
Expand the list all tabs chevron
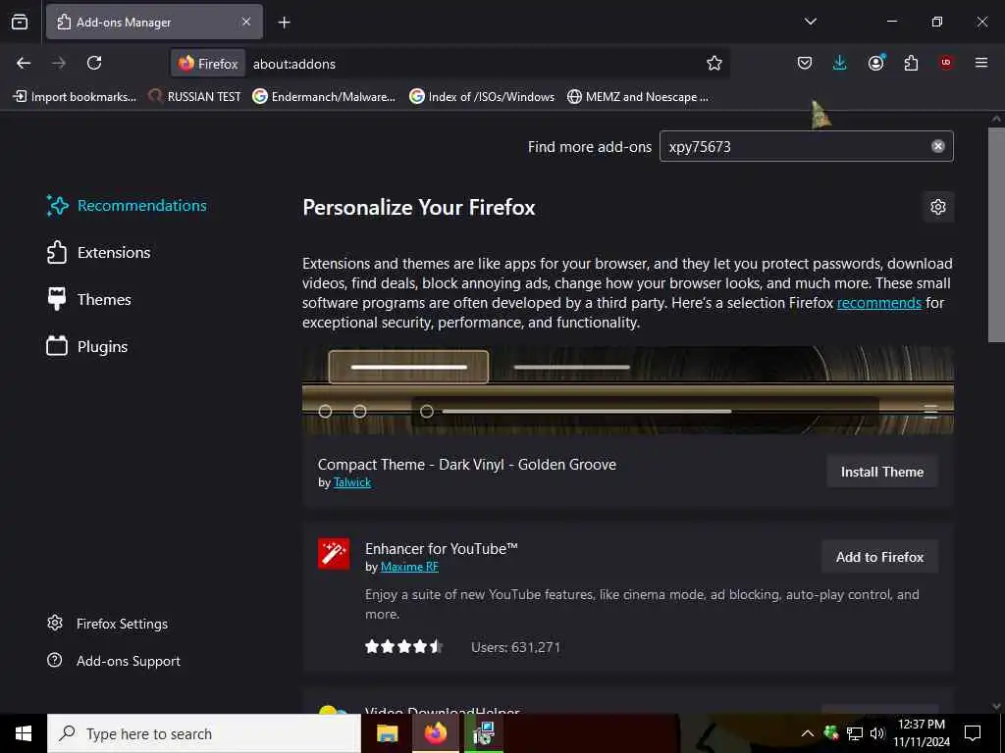point(810,22)
